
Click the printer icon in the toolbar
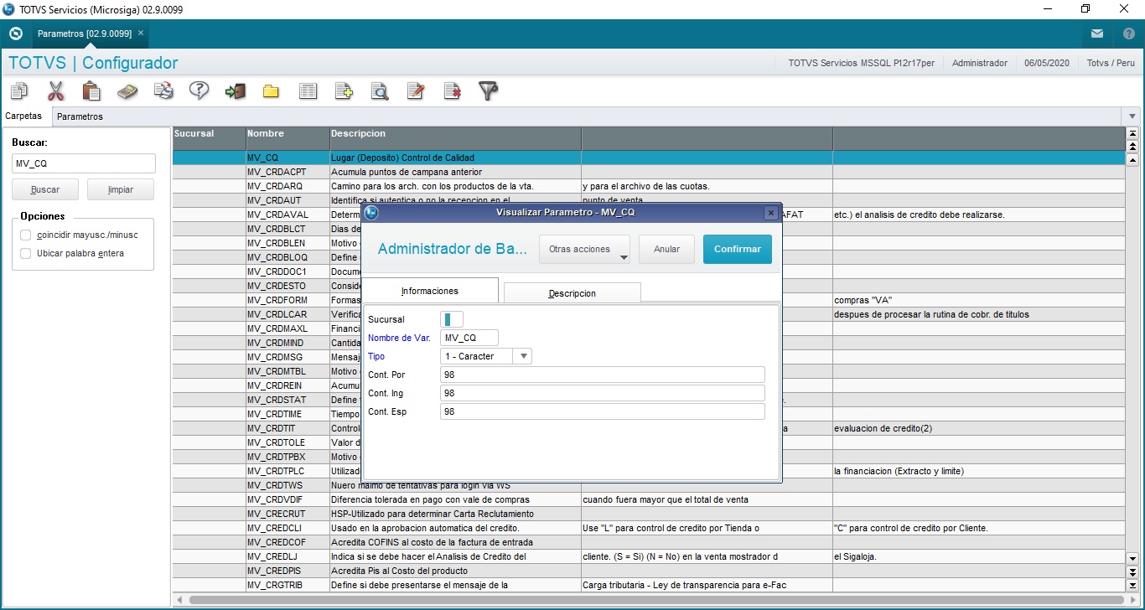pyautogui.click(x=163, y=90)
